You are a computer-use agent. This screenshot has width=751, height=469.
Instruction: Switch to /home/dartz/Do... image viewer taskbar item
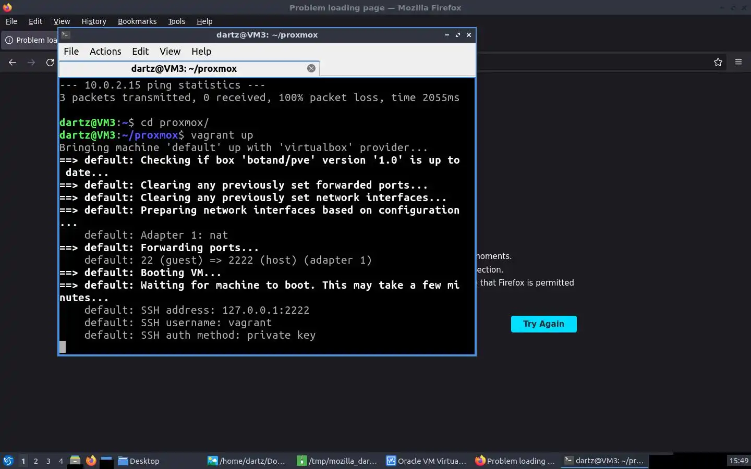tap(247, 461)
